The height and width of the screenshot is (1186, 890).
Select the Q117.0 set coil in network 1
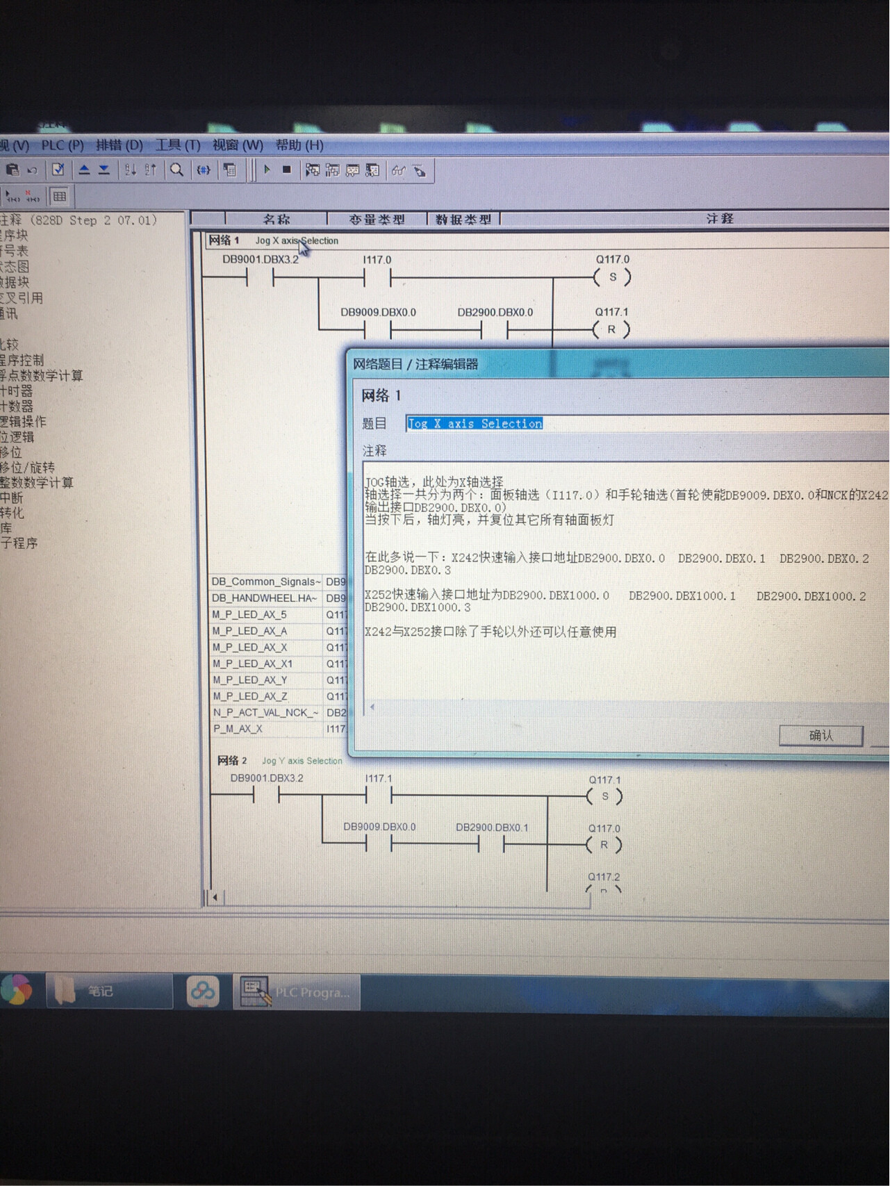click(x=612, y=277)
